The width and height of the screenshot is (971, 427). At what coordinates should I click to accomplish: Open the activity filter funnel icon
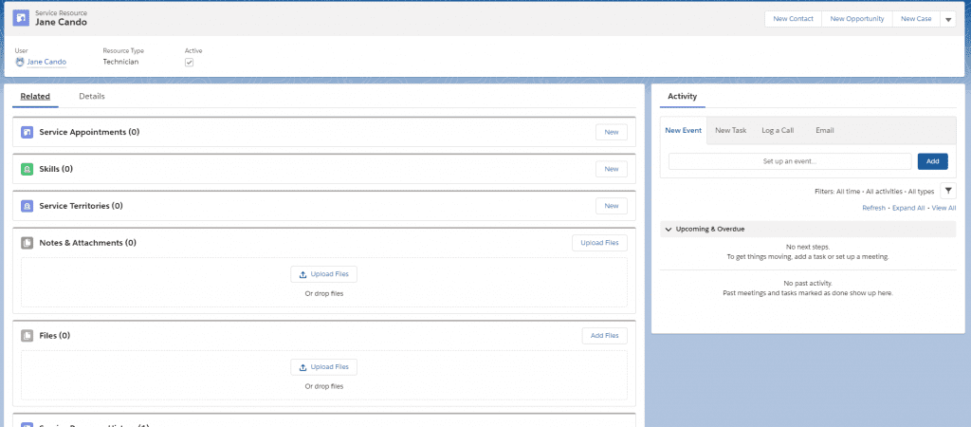[947, 191]
